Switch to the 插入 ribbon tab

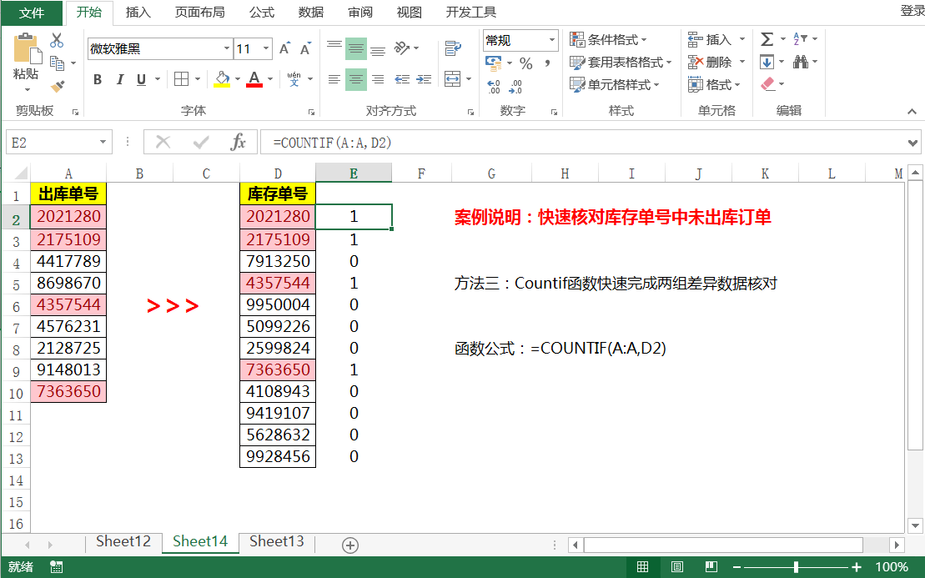pos(138,13)
